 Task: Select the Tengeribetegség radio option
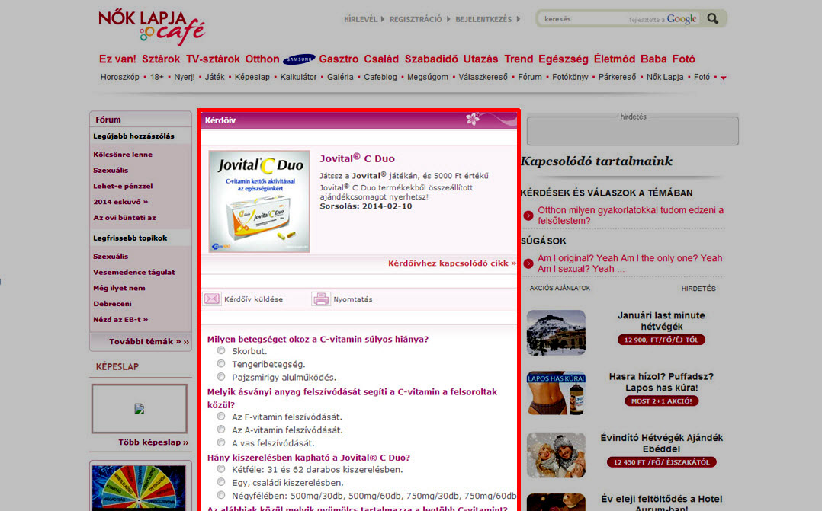[221, 363]
